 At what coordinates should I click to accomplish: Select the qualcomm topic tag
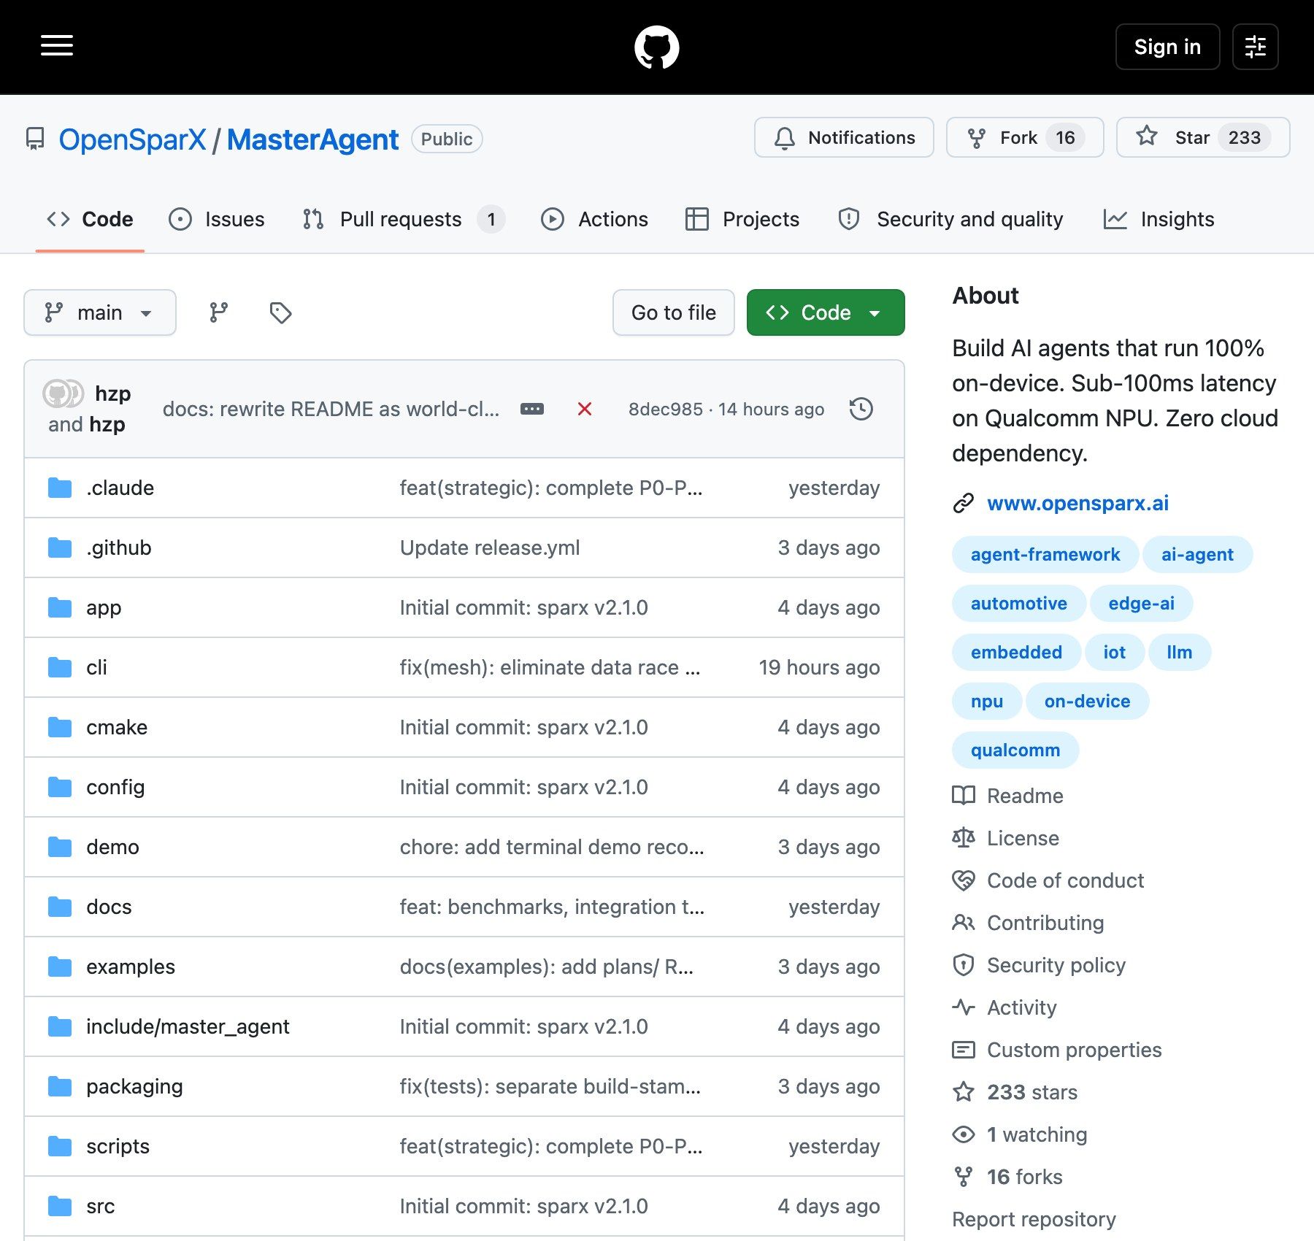1015,750
